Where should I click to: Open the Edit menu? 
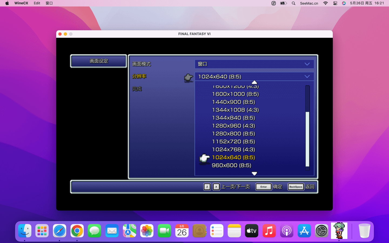click(37, 3)
